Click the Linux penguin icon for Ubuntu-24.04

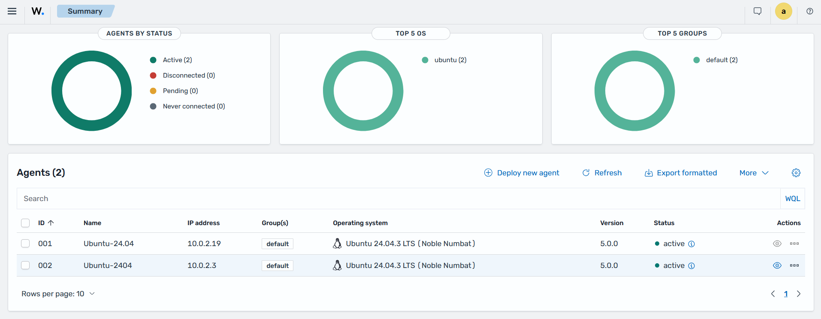click(x=338, y=244)
